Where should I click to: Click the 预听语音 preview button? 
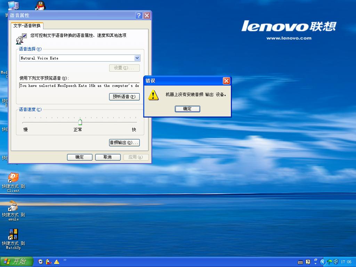pyautogui.click(x=124, y=97)
